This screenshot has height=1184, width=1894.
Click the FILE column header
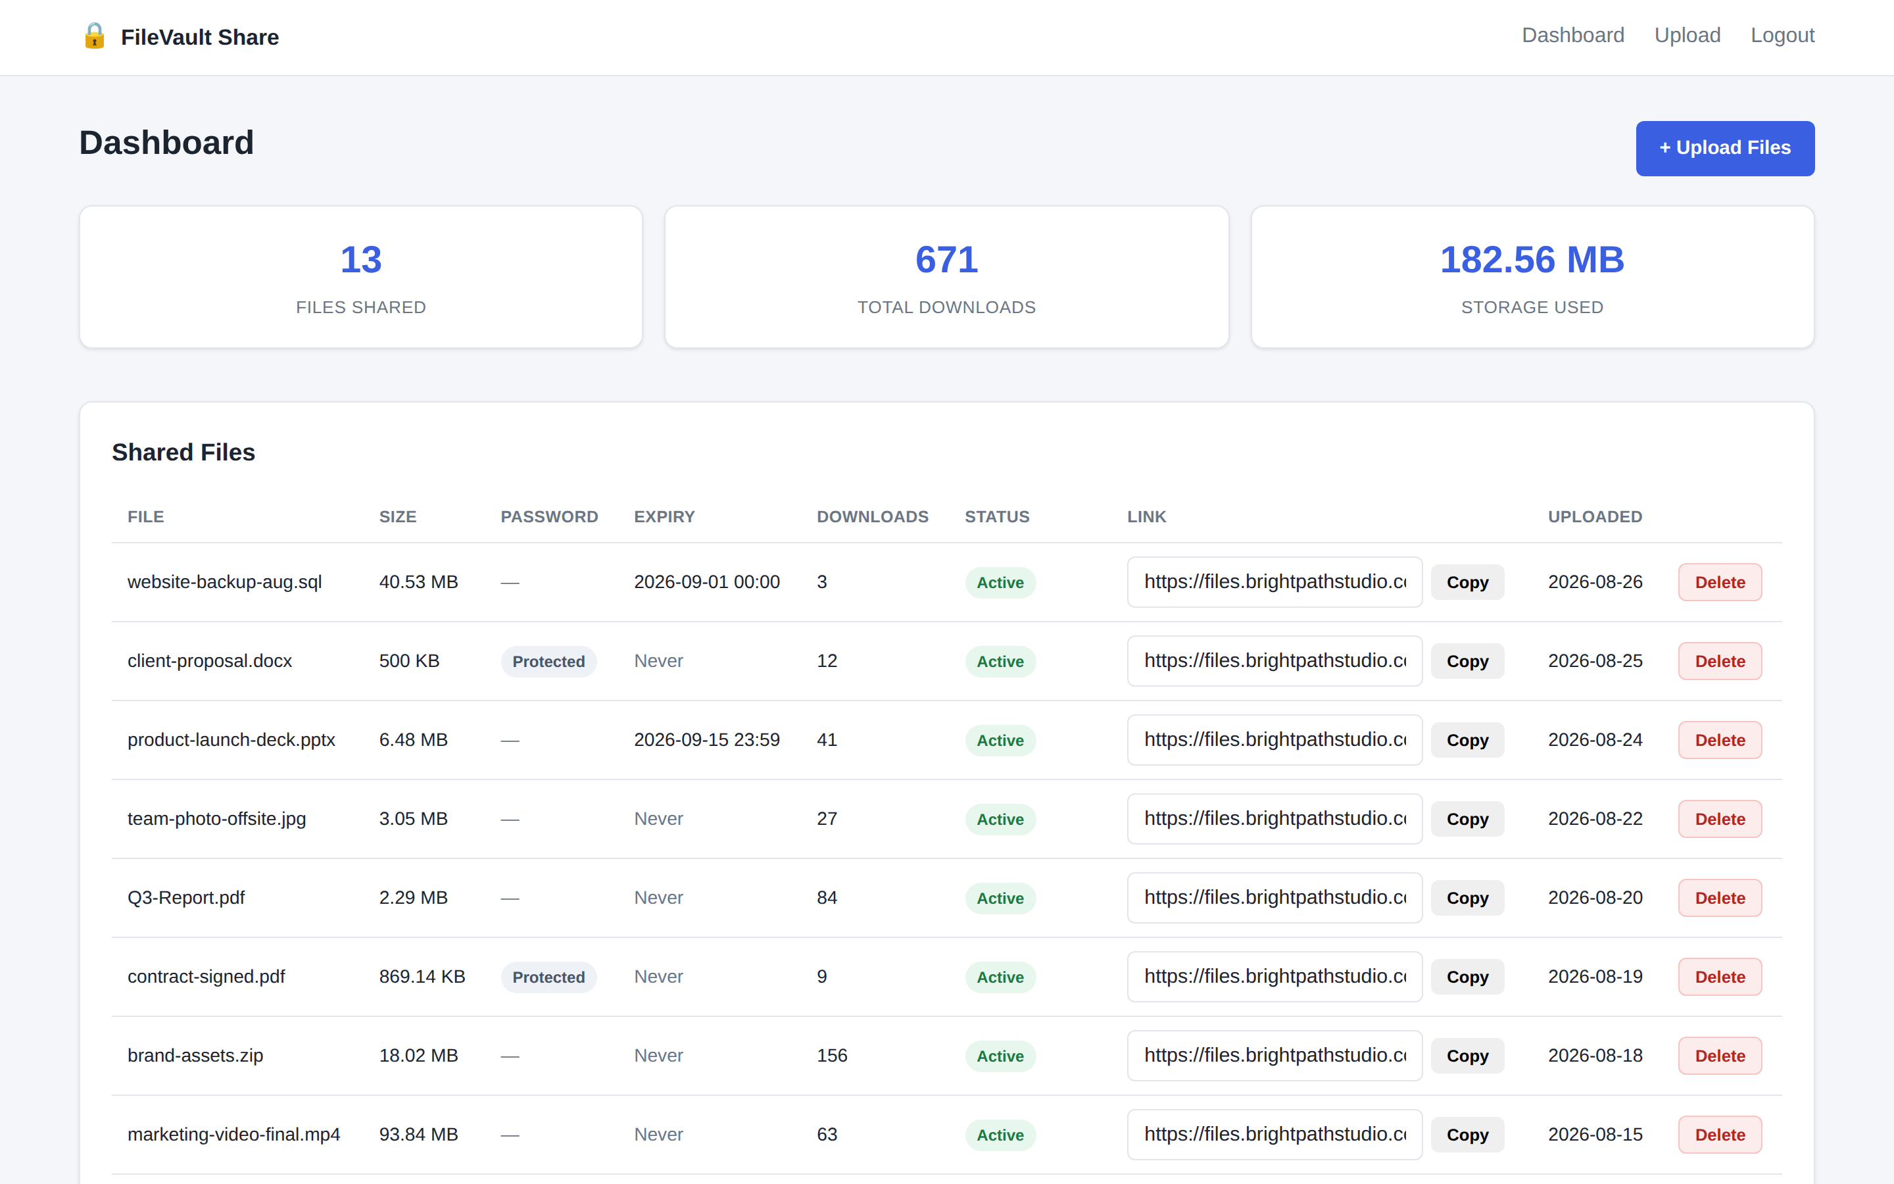coord(145,517)
